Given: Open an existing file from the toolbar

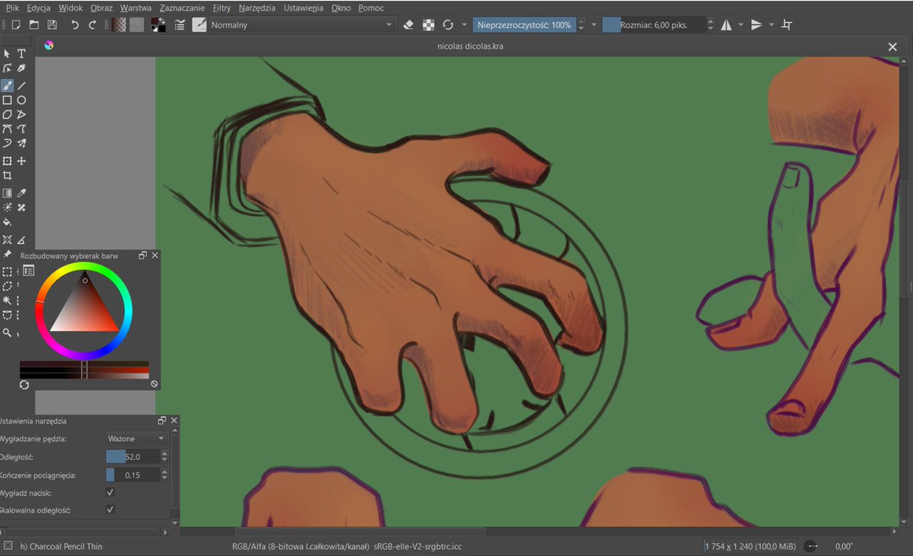Looking at the screenshot, I should pyautogui.click(x=33, y=25).
